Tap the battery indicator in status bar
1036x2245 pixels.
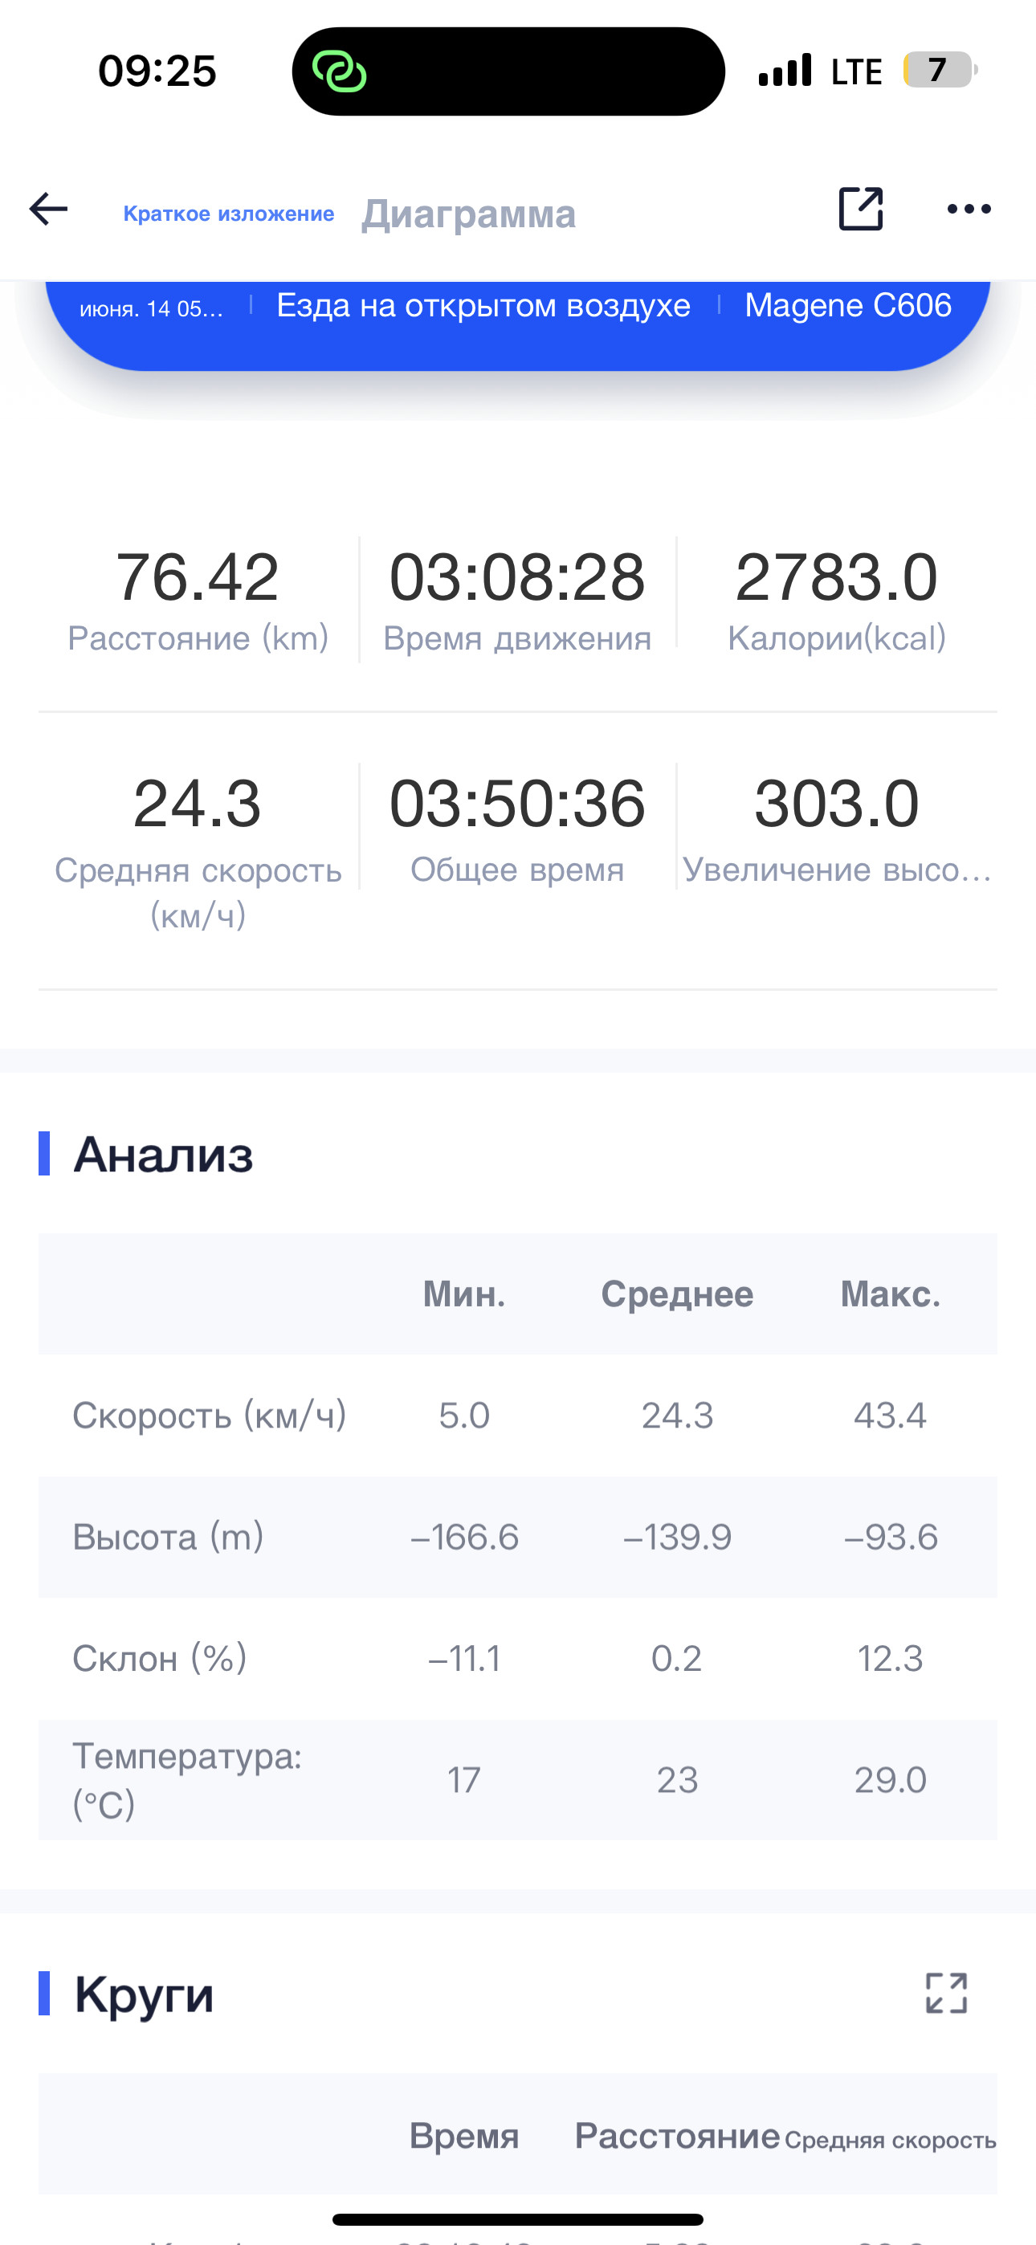(939, 70)
